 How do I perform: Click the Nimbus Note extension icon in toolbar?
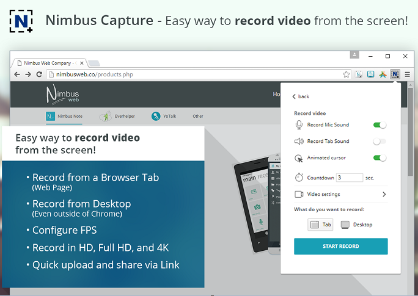pos(359,74)
